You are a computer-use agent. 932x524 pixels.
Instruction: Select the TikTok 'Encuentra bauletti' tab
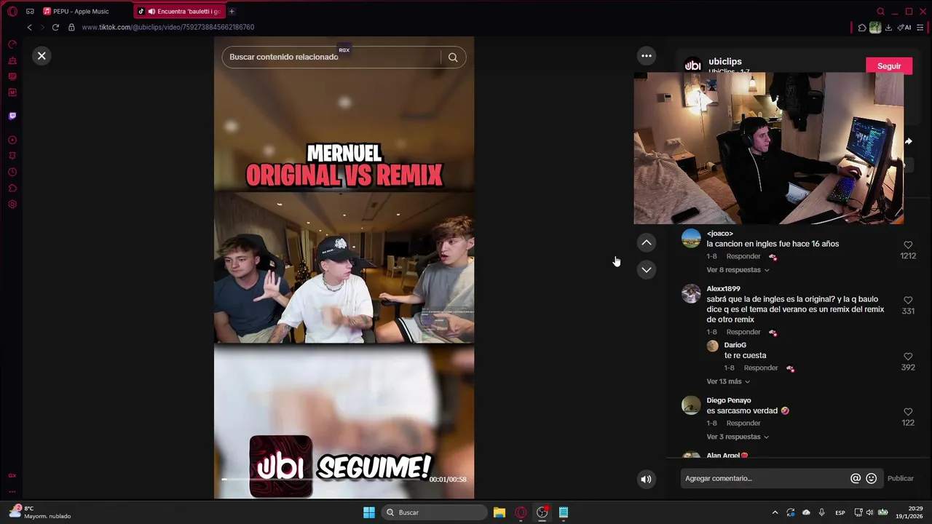click(178, 11)
